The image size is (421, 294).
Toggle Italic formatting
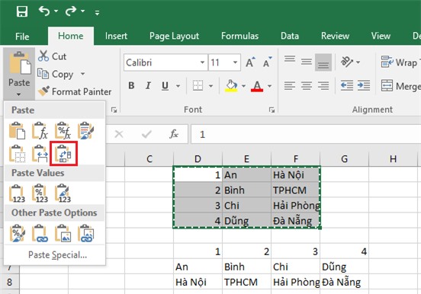[148, 85]
